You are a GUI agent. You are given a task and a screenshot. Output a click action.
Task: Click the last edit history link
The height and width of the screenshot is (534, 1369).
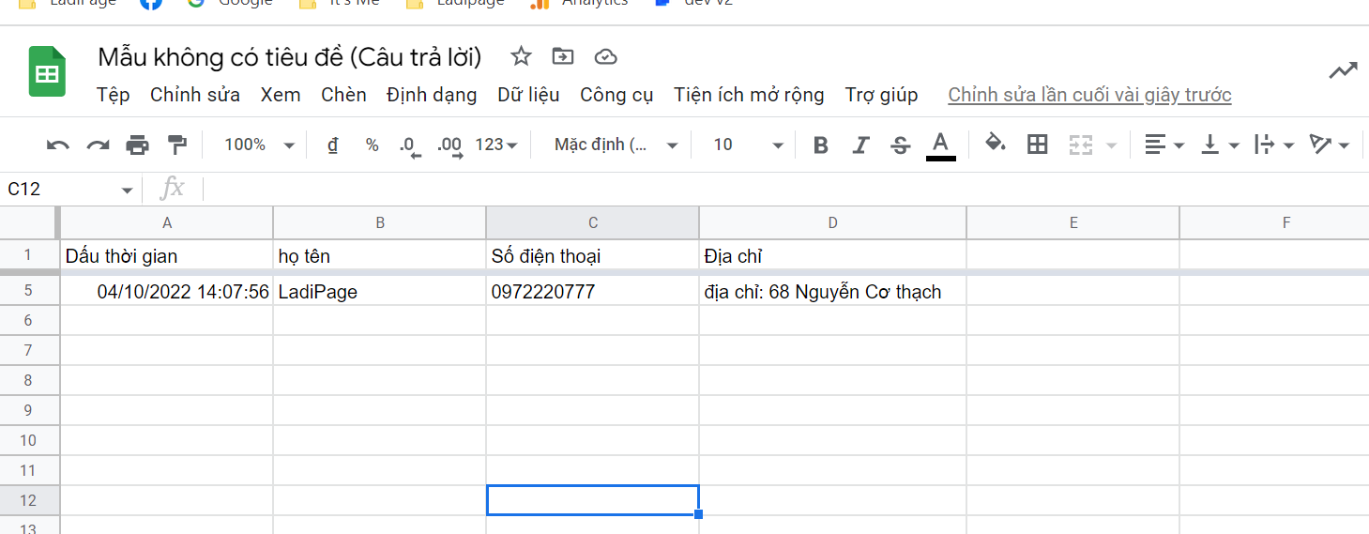coord(1089,95)
